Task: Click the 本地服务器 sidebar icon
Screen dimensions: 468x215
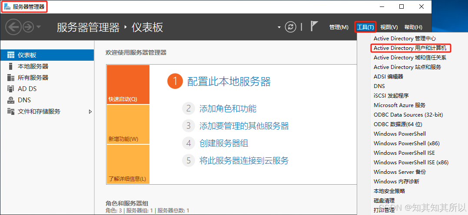Action: [11, 66]
